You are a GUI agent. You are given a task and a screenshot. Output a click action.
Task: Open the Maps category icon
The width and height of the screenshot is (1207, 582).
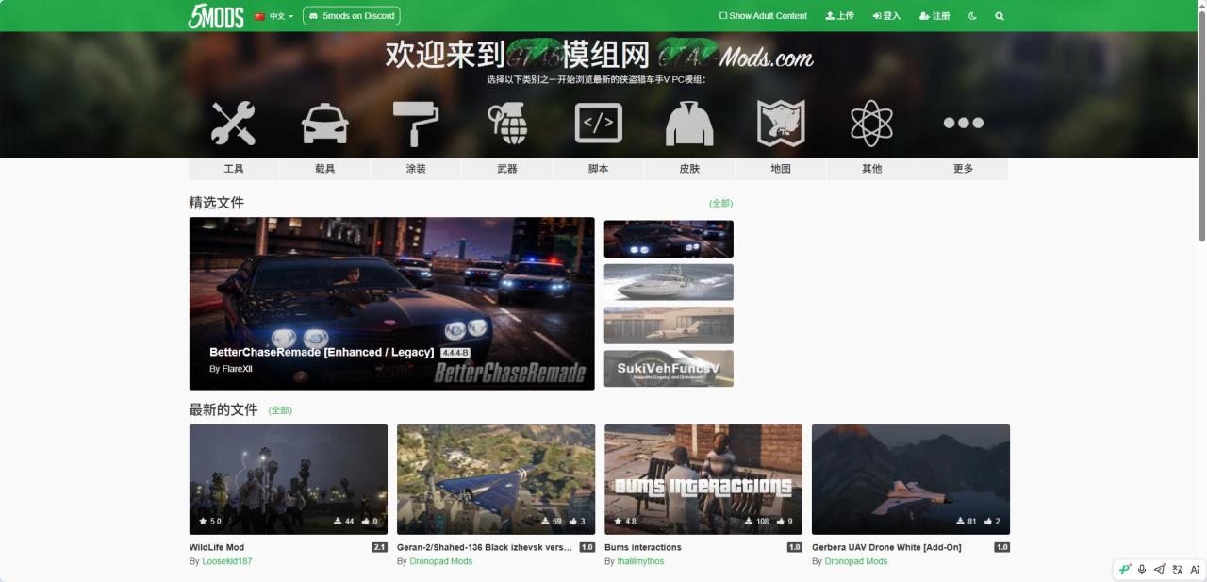point(781,123)
